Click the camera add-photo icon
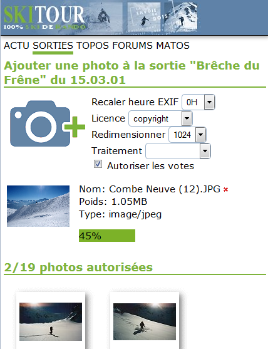 48,123
